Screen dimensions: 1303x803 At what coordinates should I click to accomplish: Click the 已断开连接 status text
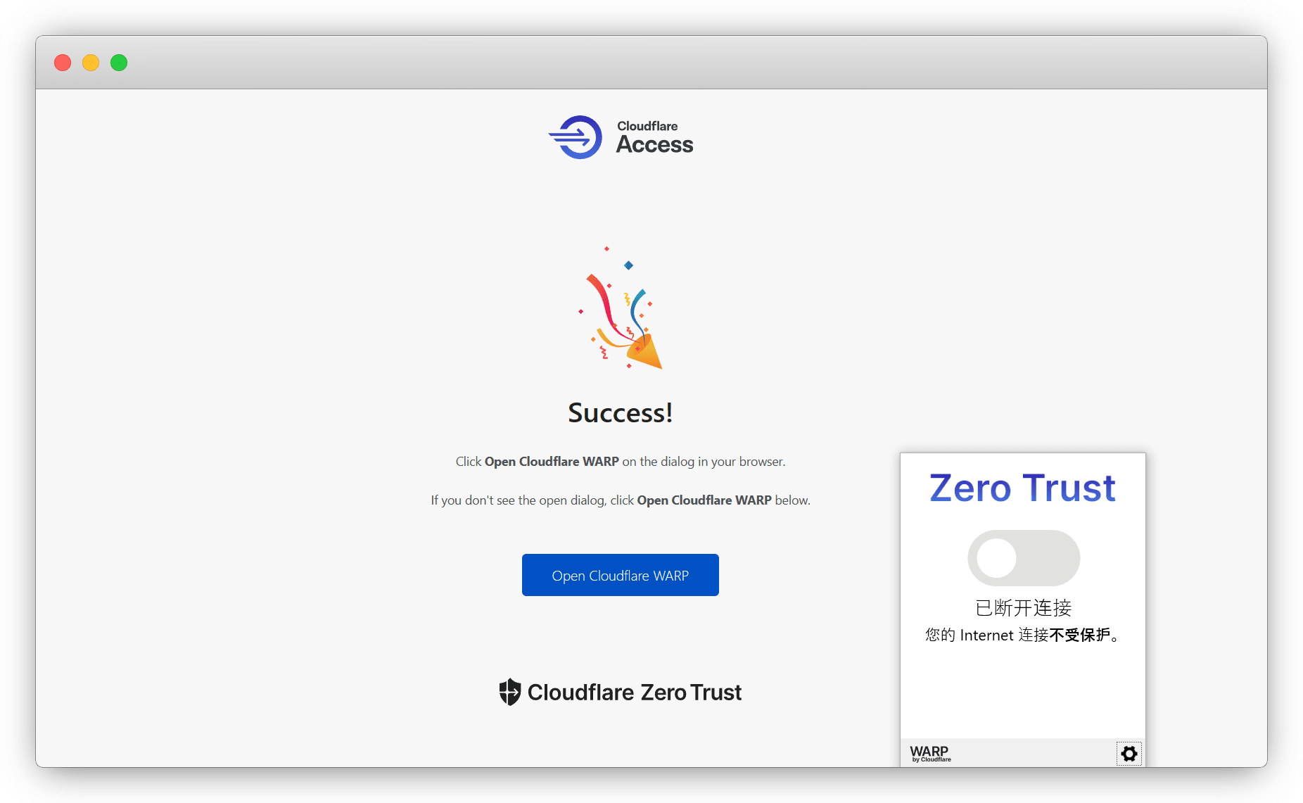(1023, 607)
